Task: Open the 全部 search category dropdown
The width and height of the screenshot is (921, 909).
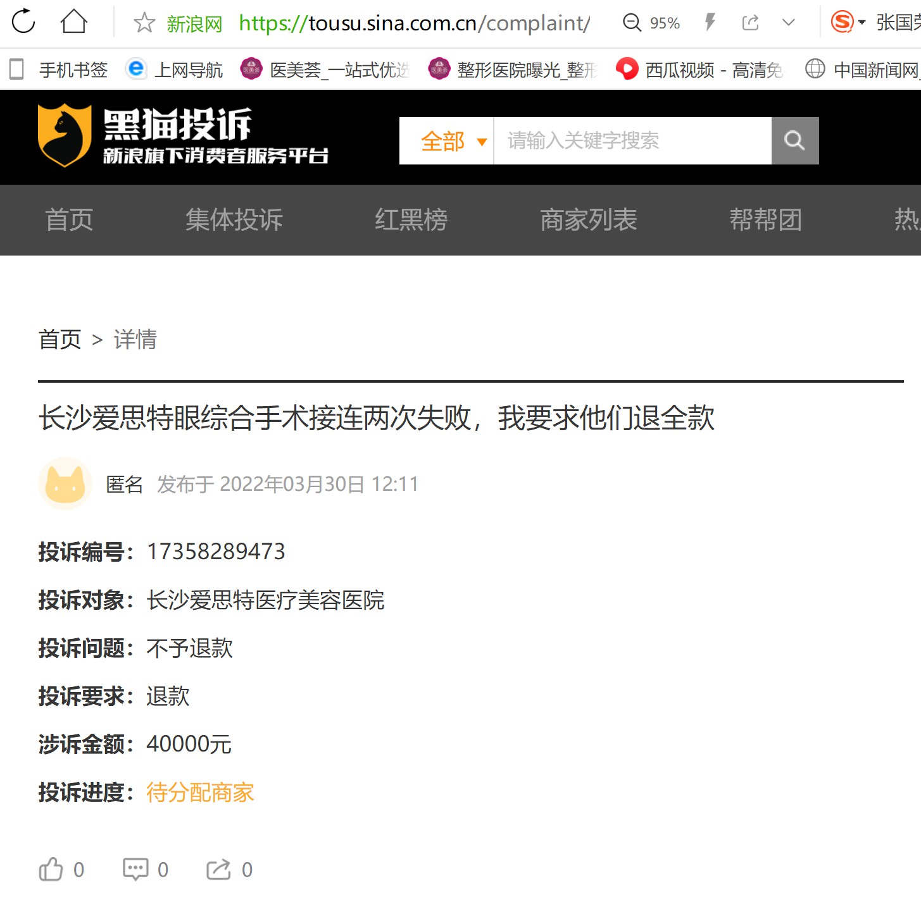Action: coord(446,140)
